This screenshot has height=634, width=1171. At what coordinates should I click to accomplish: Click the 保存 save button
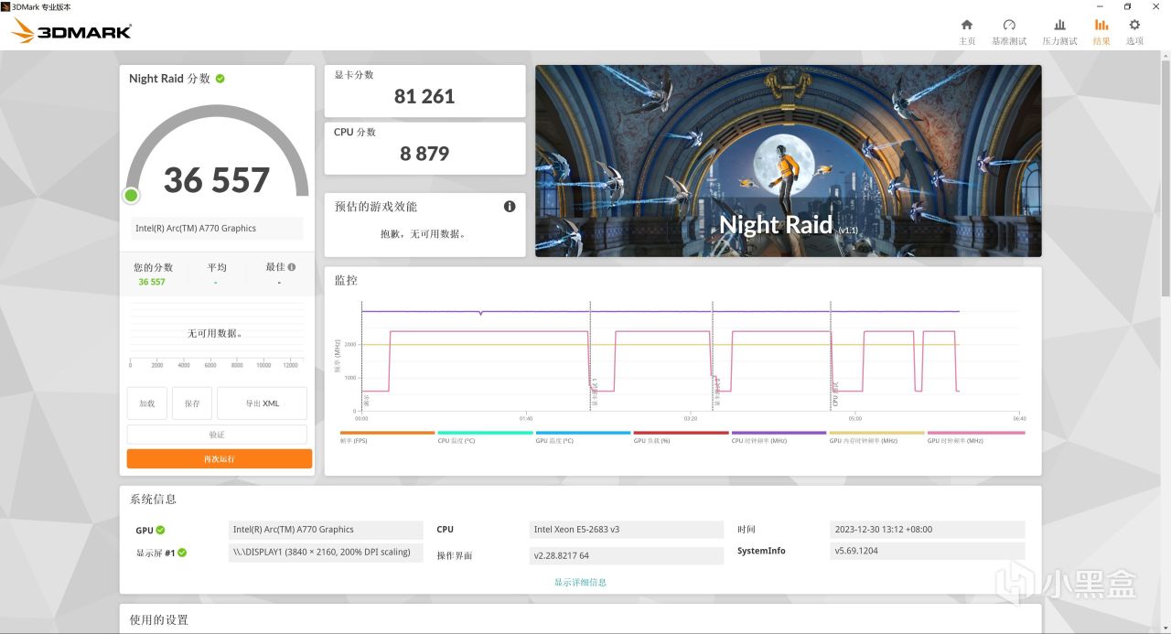[192, 403]
